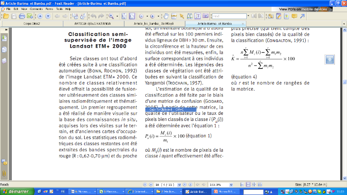Choose the Fit Page view icon

pyautogui.click(x=124, y=16)
